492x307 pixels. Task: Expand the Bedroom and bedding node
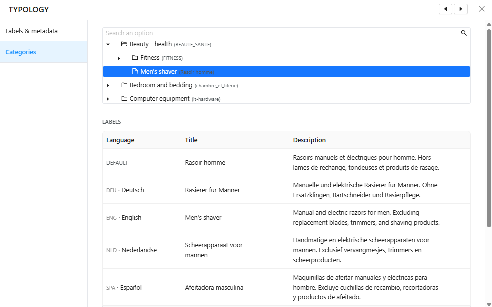click(x=108, y=85)
